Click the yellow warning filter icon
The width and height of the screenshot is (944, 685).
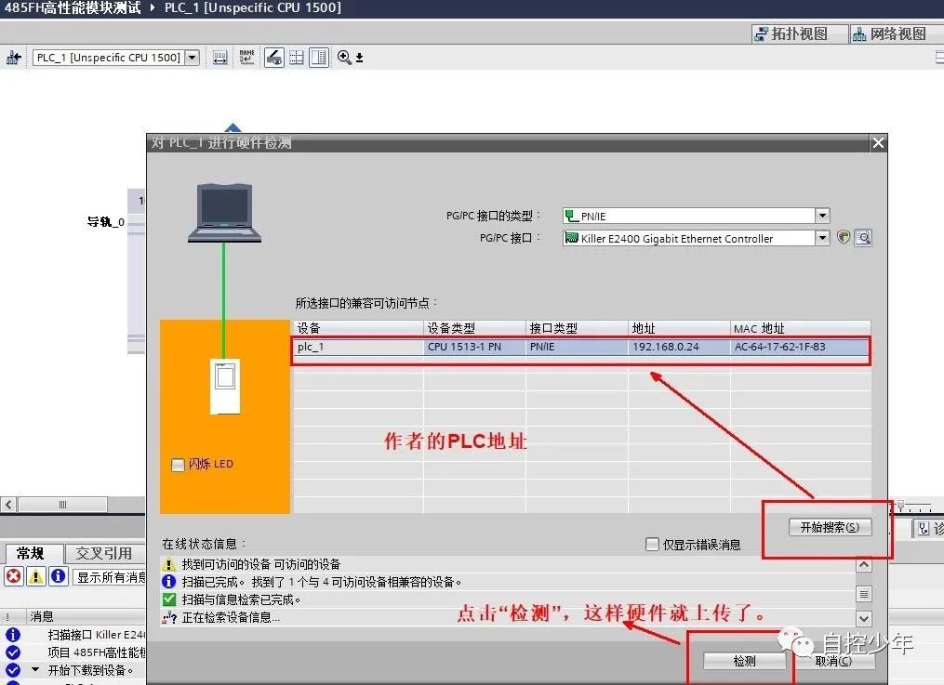pyautogui.click(x=37, y=576)
